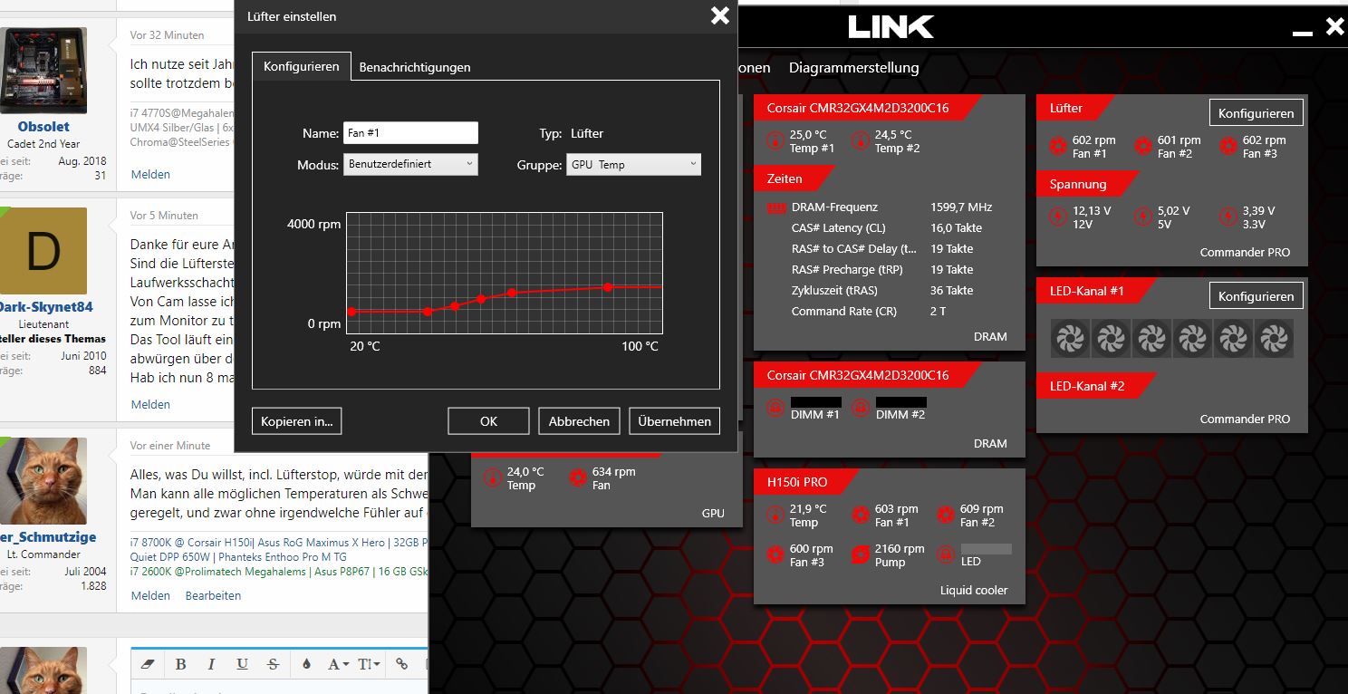This screenshot has width=1348, height=694.
Task: Click the DIMM #2 icon
Action: click(860, 408)
